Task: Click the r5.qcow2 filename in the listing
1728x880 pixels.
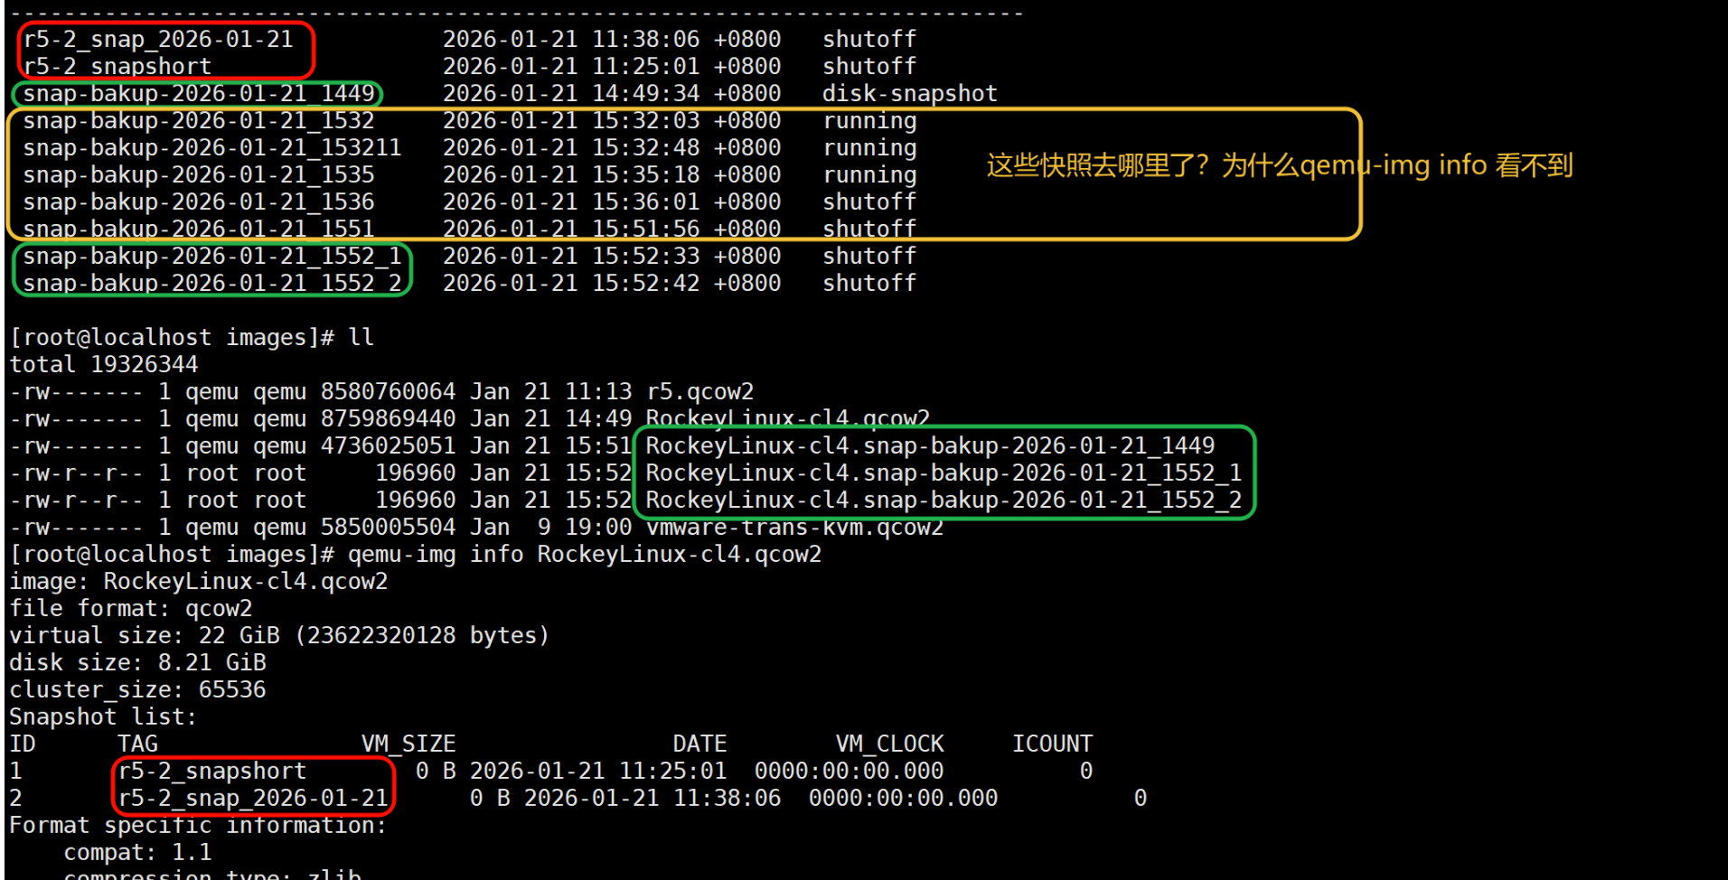Action: point(700,392)
